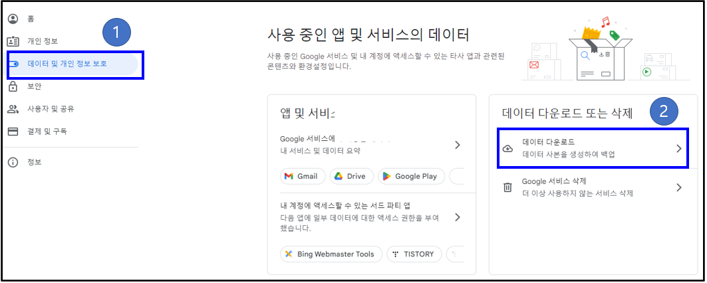707x283 pixels.
Task: Open the 홈 menu item
Action: click(x=31, y=19)
